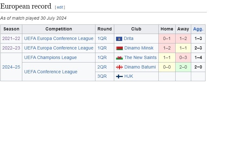This screenshot has height=157, width=237.
Task: Go to the 2024–25 season page
Action: (11, 67)
